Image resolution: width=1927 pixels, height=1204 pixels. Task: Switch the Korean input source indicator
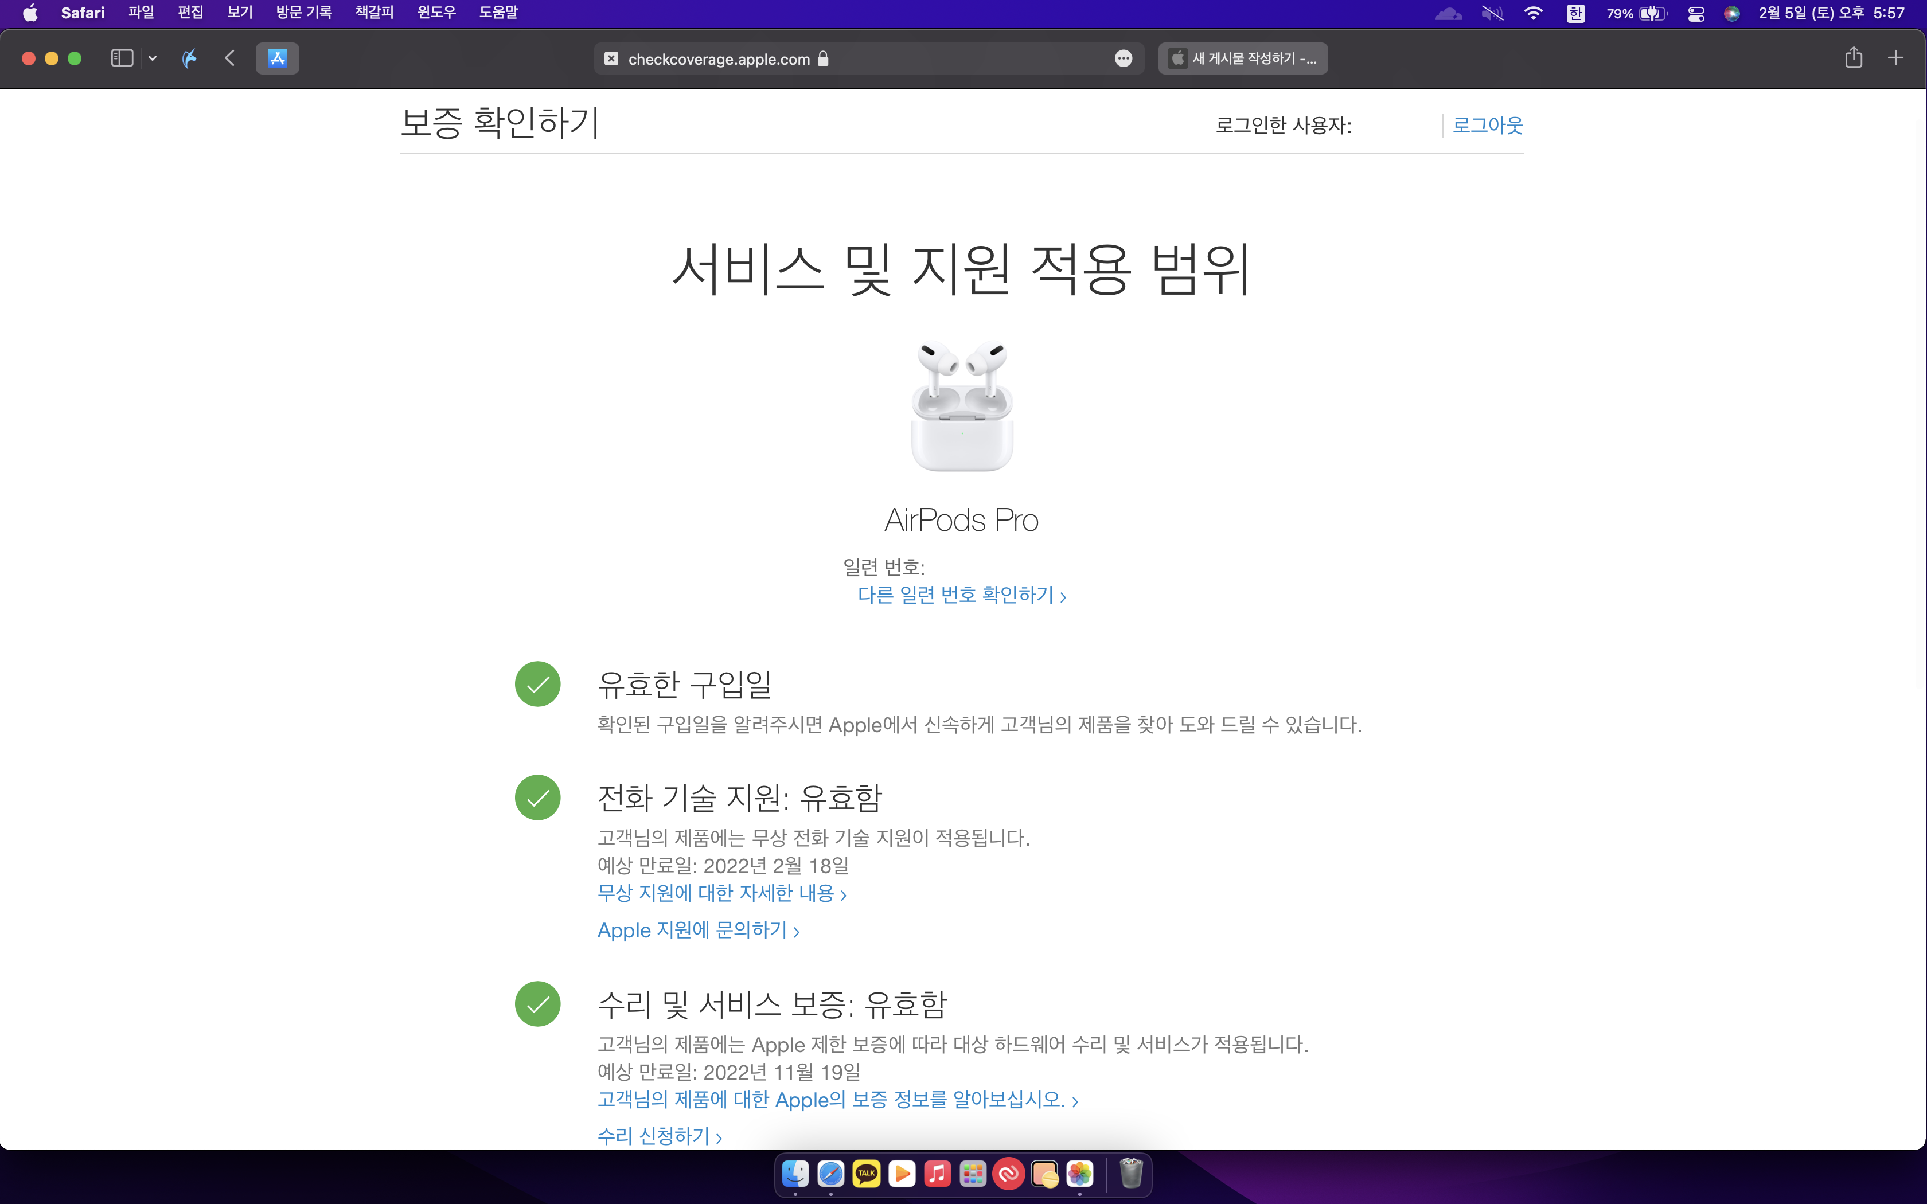tap(1575, 13)
